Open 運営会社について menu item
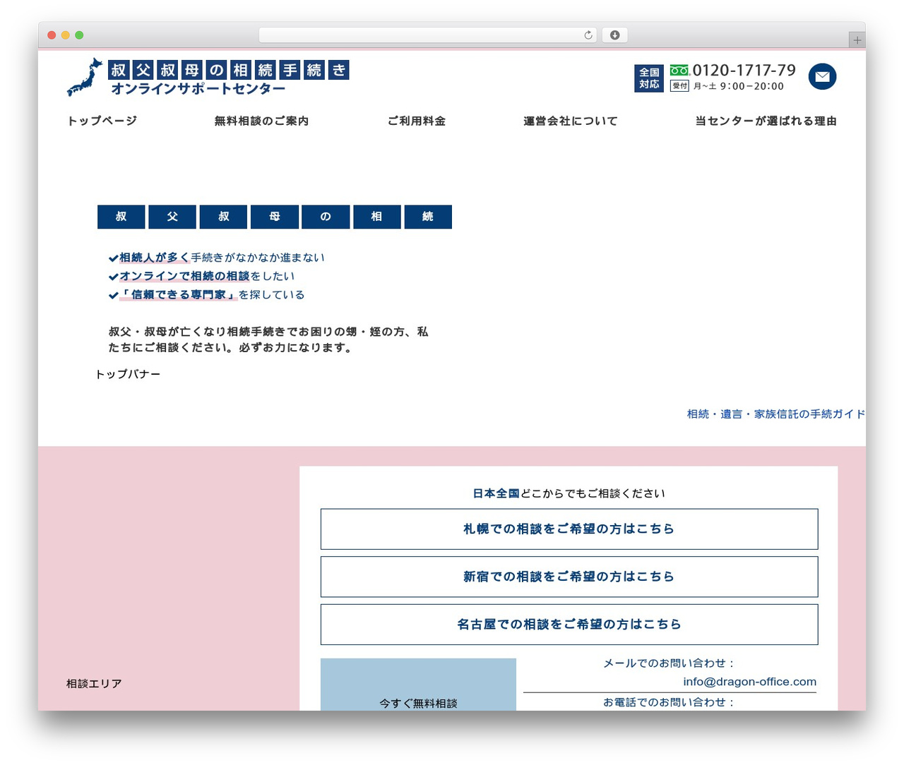 tap(571, 121)
